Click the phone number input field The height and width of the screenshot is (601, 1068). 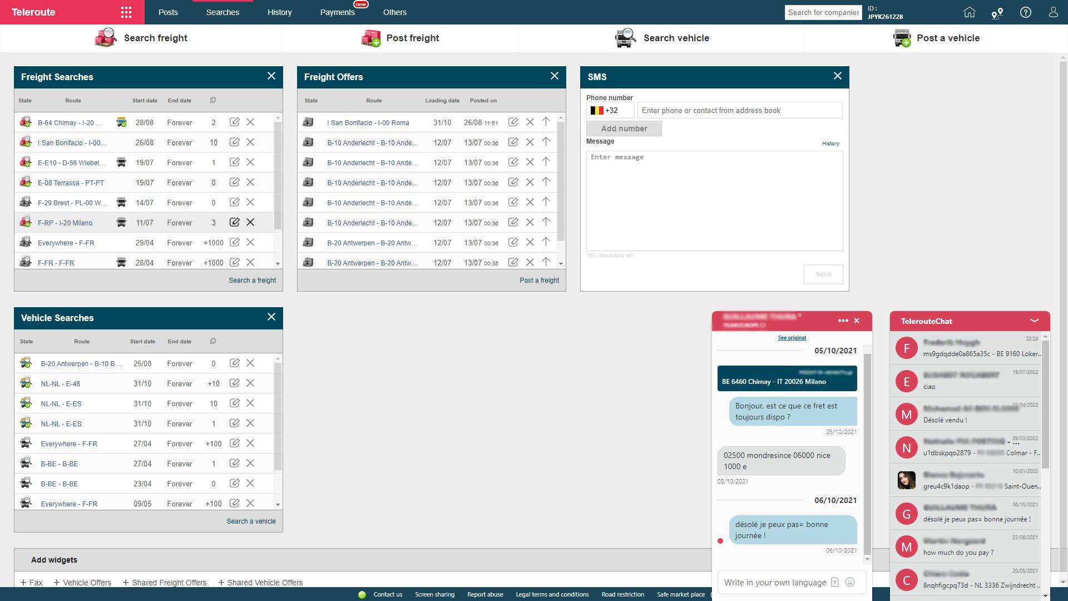(x=739, y=110)
